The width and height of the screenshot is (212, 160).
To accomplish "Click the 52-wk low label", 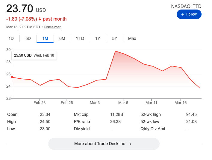I will click(150, 122).
